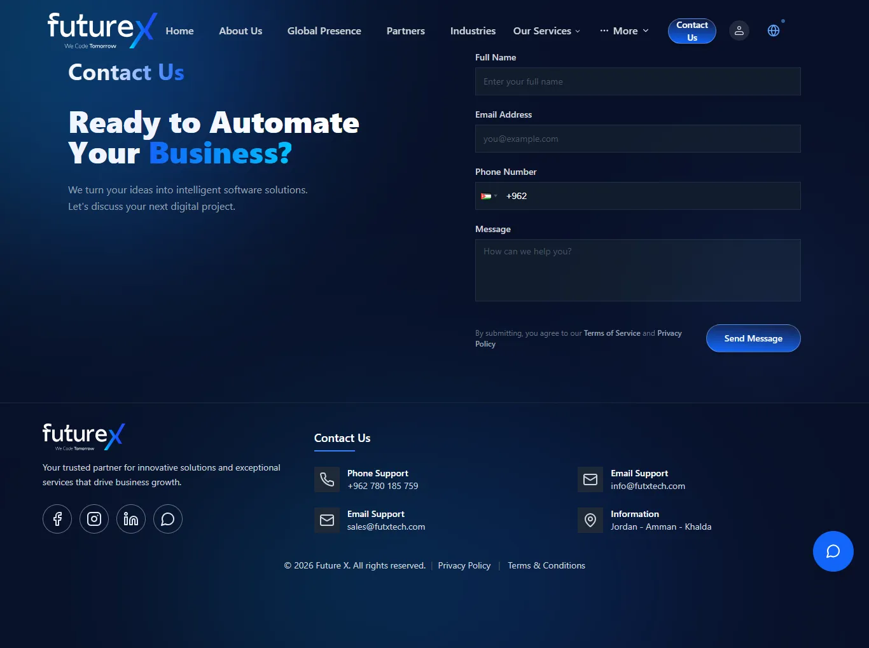
Task: Click the phone icon beside Phone Support
Action: click(x=327, y=479)
